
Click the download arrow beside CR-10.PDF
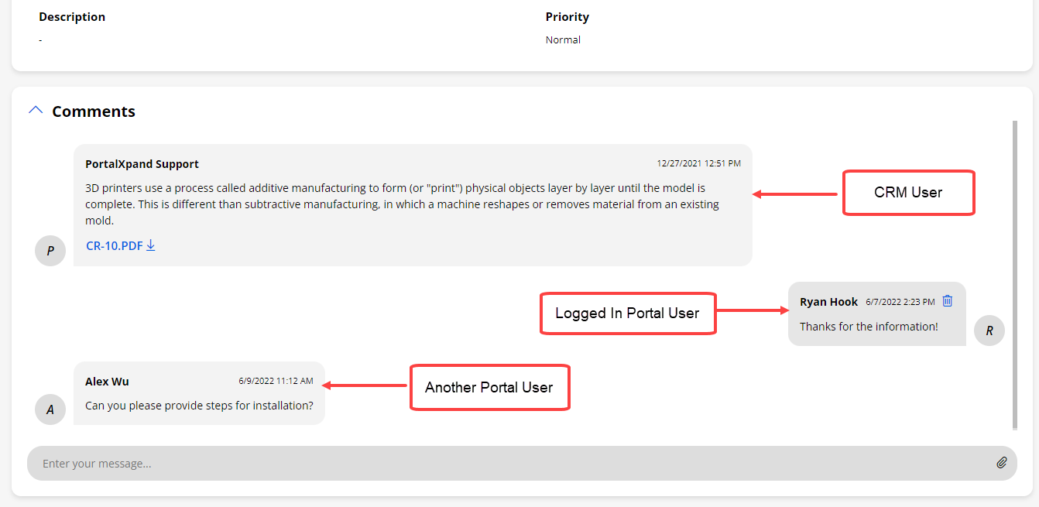point(151,245)
